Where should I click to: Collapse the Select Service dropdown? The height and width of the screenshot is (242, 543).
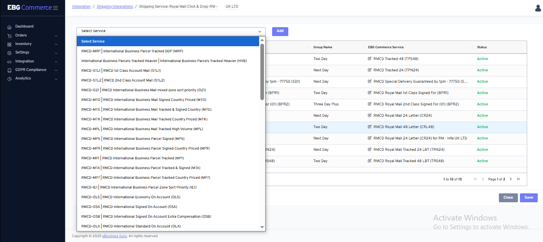[x=260, y=31]
